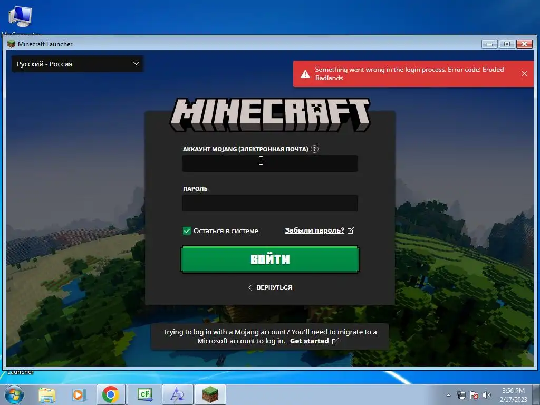Click the Minecraft Launcher title bar grass block icon

[x=12, y=44]
